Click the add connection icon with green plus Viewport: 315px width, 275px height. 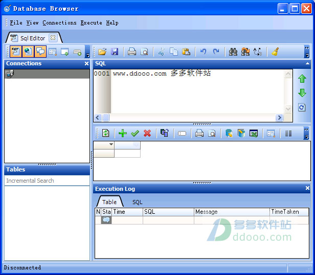coord(77,53)
